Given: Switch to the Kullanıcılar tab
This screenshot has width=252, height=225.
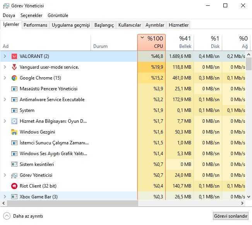Looking at the screenshot, I should (130, 25).
